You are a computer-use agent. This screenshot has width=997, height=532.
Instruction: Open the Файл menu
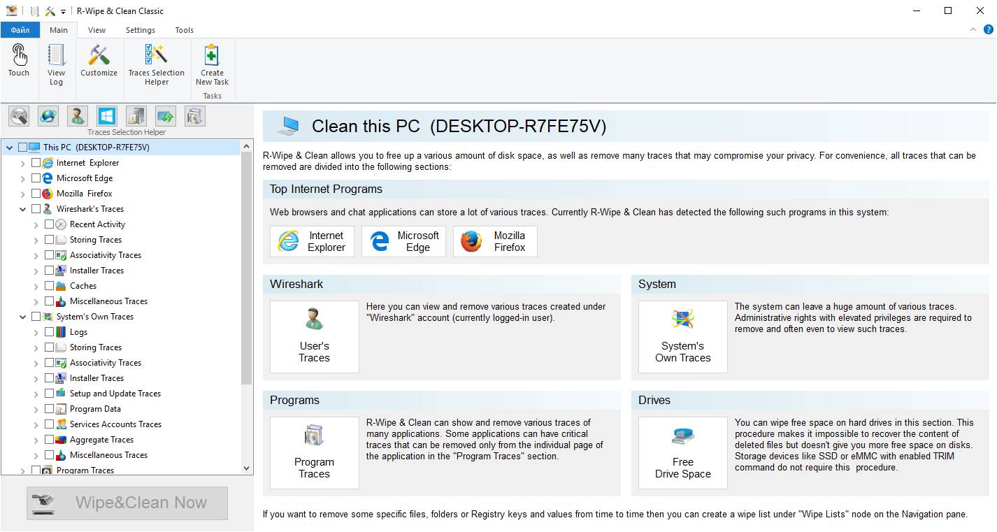pyautogui.click(x=20, y=30)
